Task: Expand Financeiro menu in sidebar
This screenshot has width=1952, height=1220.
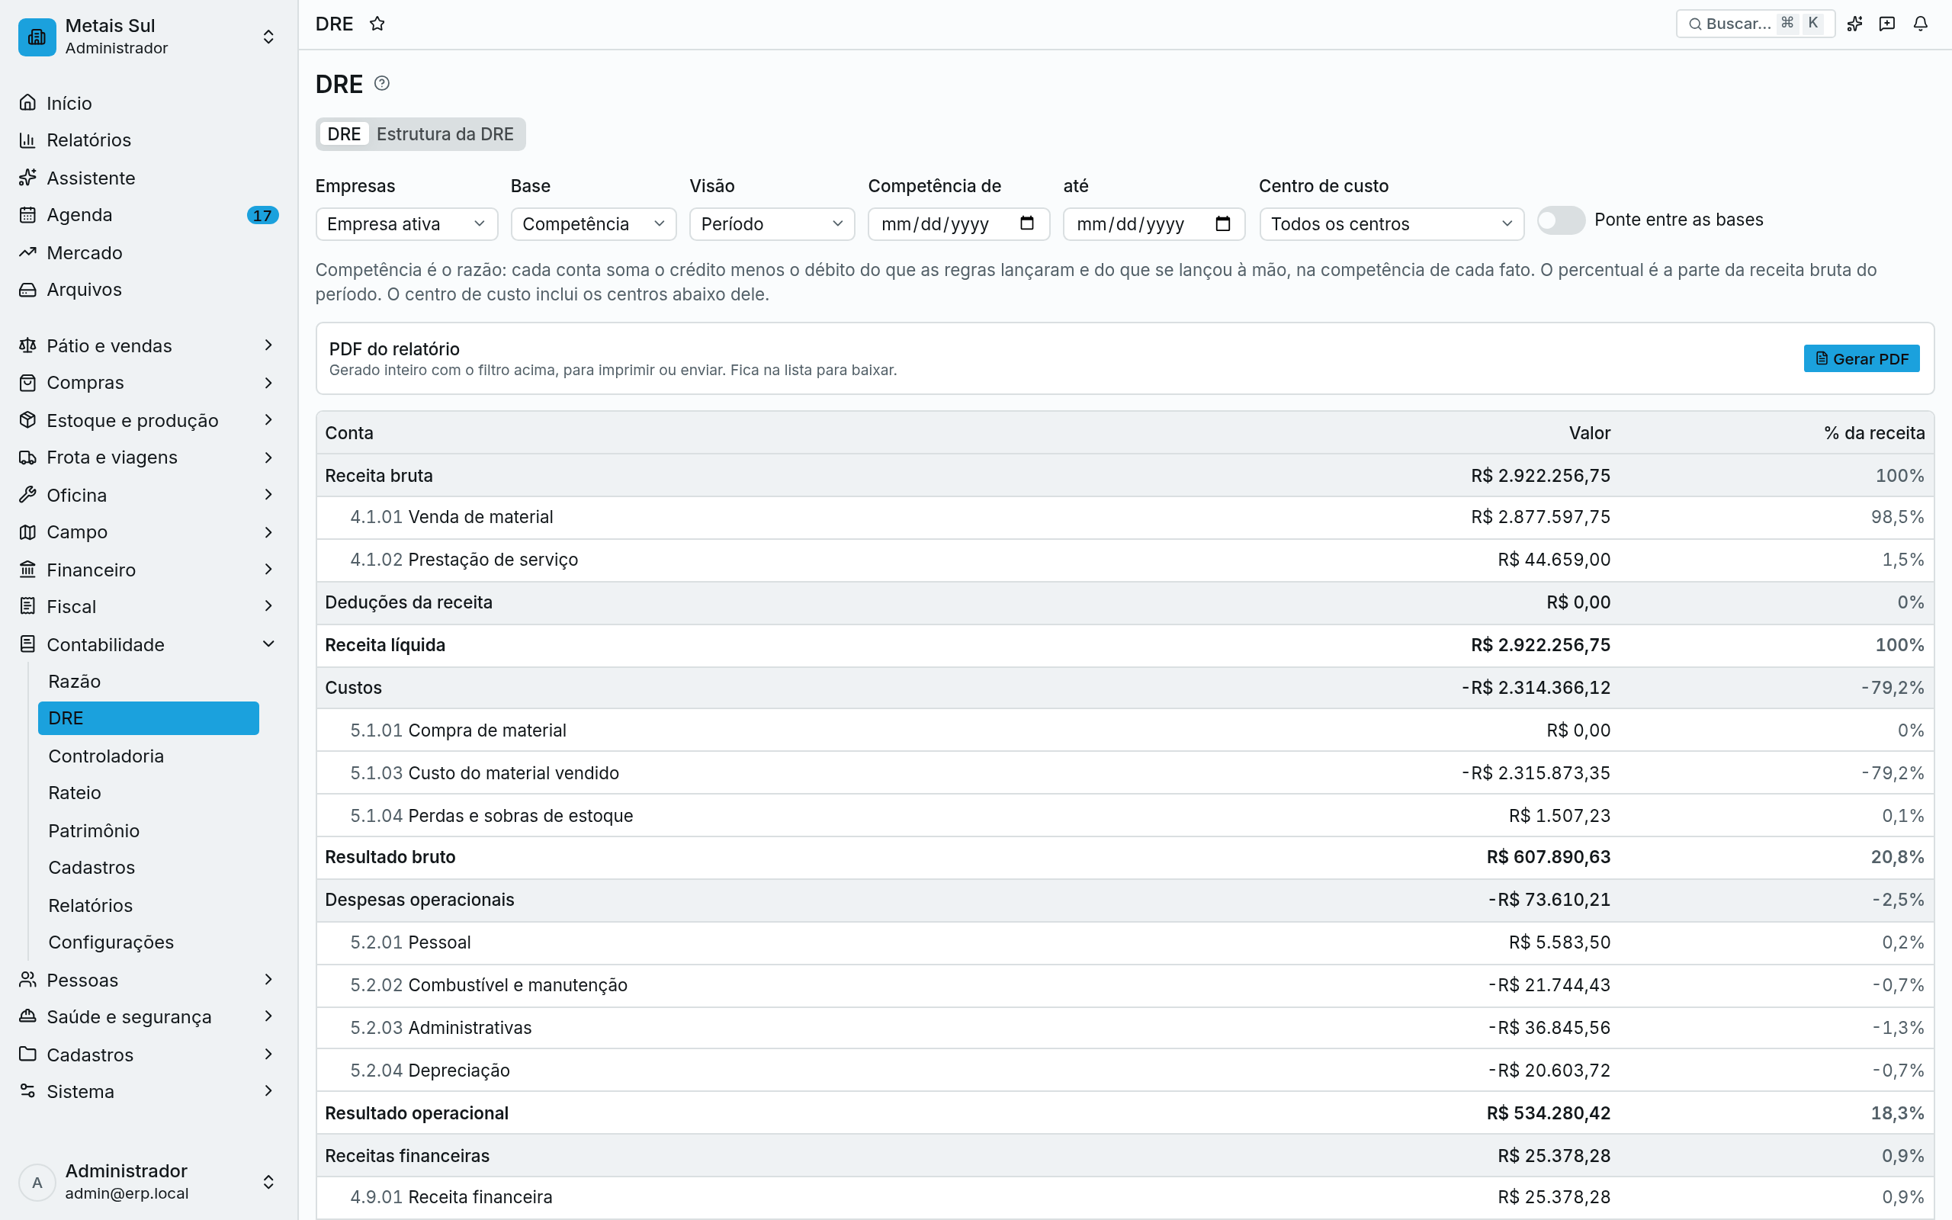Action: point(149,570)
